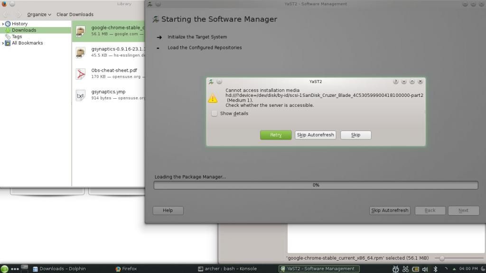Click the help question-mark icon in YaST2 dialog title

point(395,82)
